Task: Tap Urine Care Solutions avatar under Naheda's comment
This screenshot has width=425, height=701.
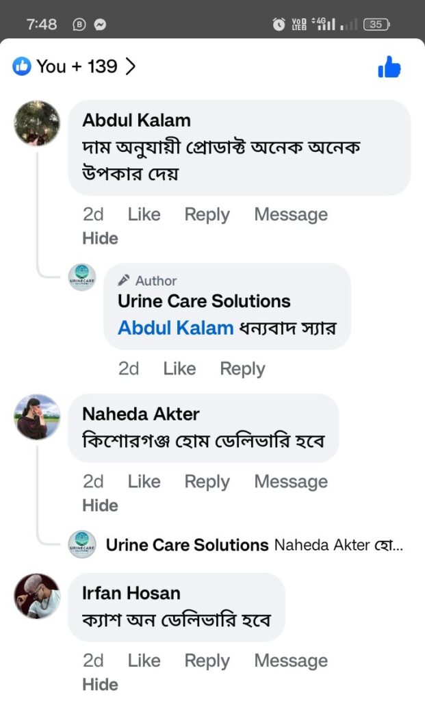Action: (82, 544)
